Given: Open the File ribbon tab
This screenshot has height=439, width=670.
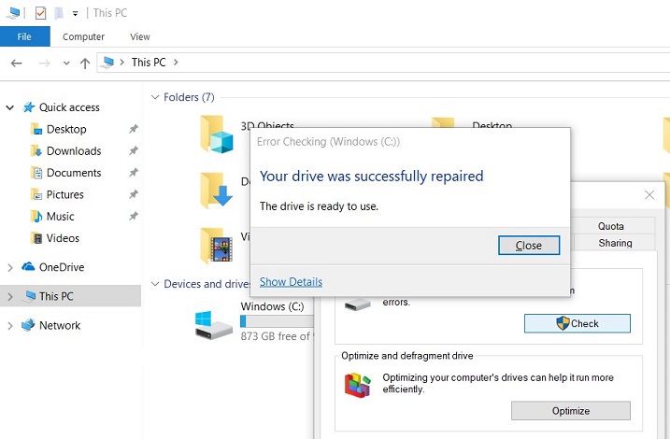Looking at the screenshot, I should click(25, 36).
